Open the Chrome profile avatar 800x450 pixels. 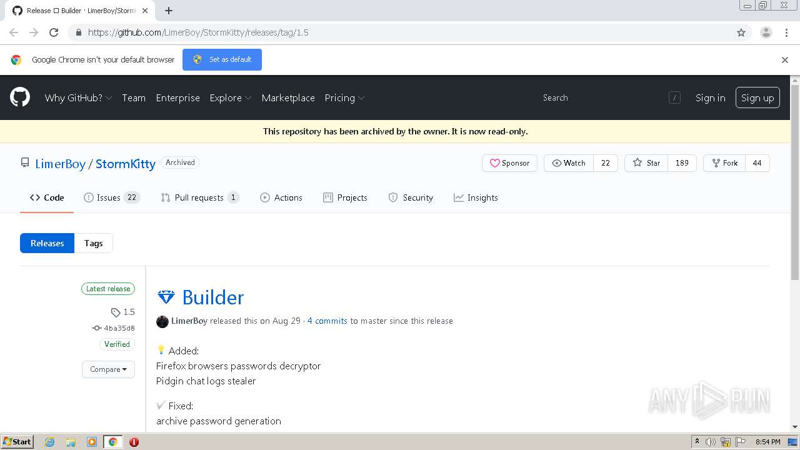[x=766, y=32]
